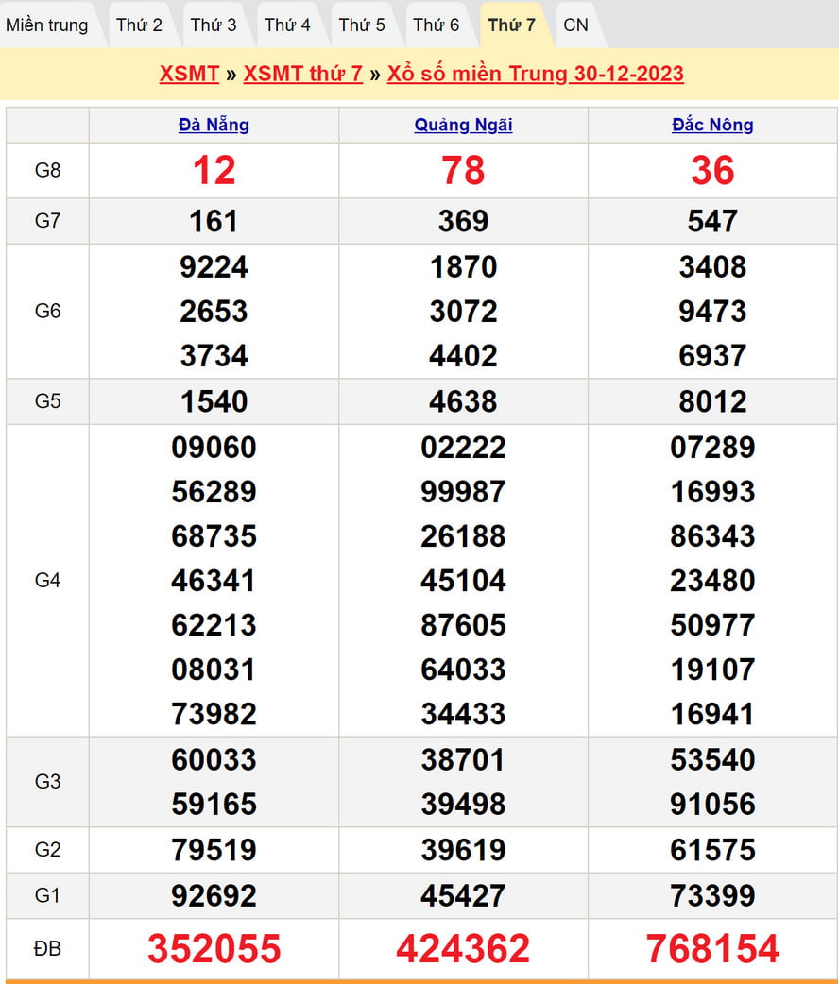Go to the Thứ 4 tab
The height and width of the screenshot is (984, 839).
point(287,25)
